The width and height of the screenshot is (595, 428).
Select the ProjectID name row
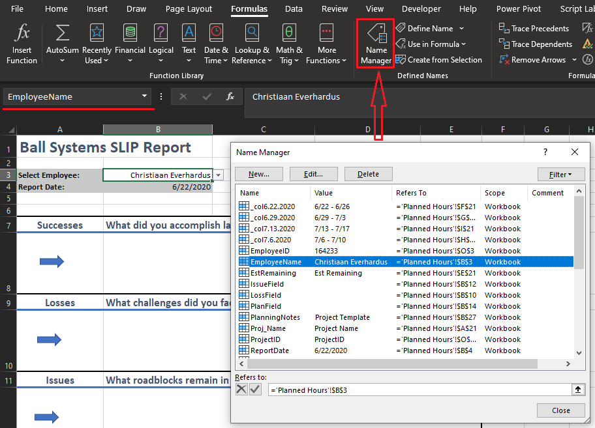pos(404,339)
